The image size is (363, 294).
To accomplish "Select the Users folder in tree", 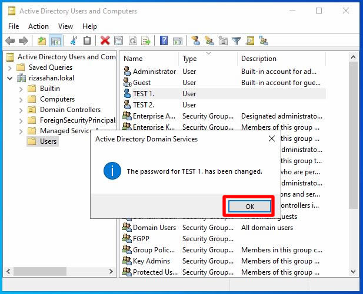I will [x=42, y=141].
